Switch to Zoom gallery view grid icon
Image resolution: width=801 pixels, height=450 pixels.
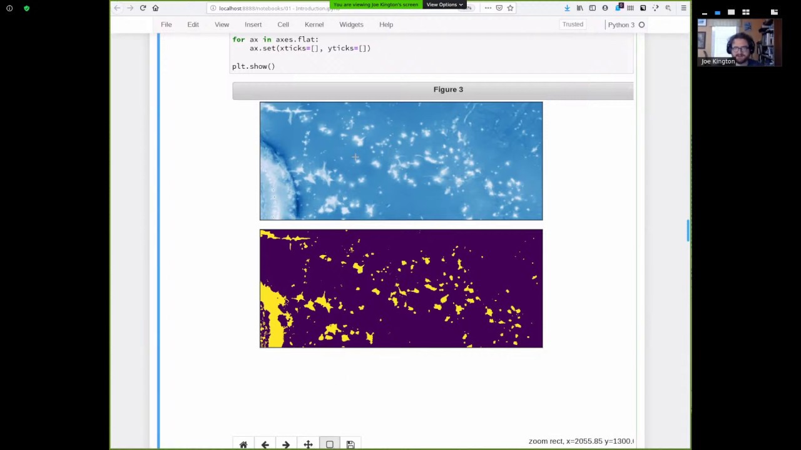tap(745, 12)
